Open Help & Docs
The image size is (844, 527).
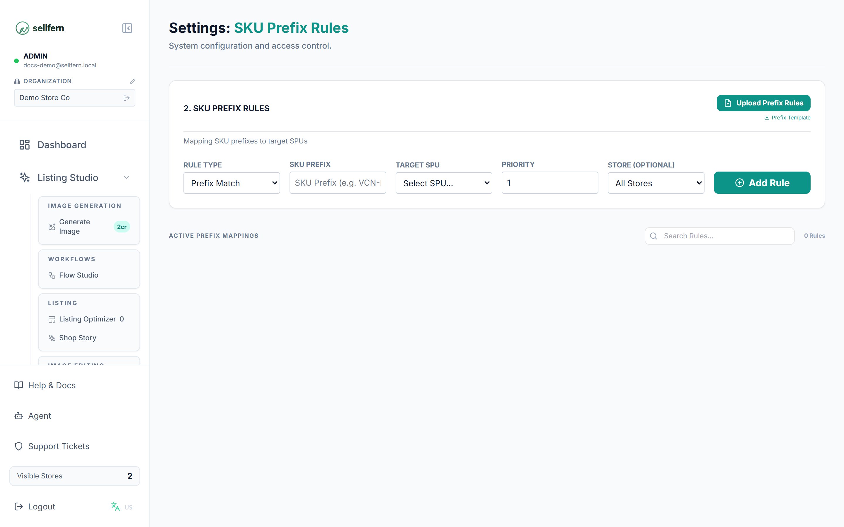point(75,385)
